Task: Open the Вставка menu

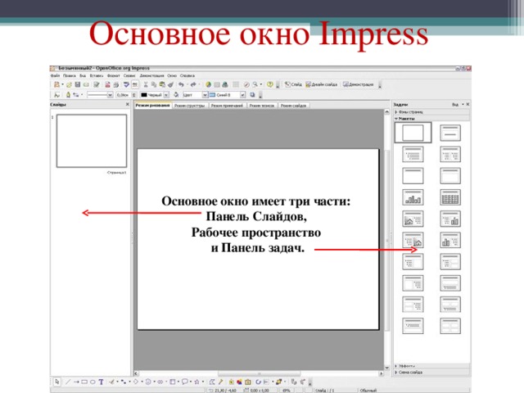Action: click(x=97, y=76)
